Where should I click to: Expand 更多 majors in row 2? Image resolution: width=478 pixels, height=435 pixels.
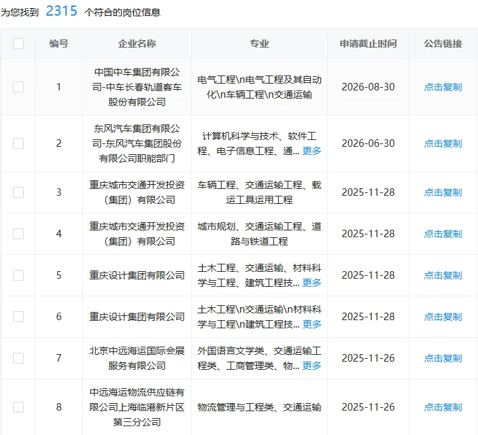pyautogui.click(x=311, y=151)
